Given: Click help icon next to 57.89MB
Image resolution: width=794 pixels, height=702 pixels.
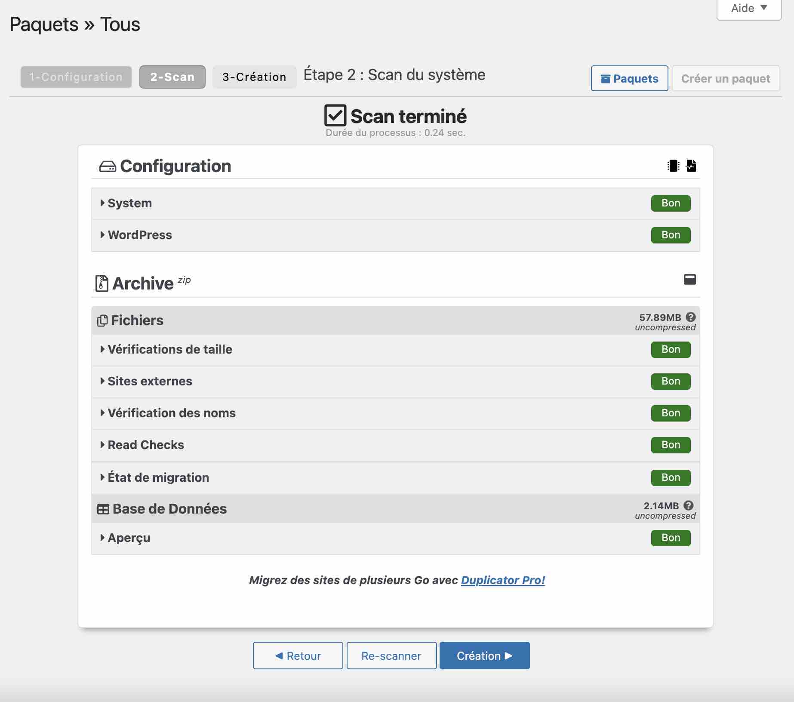Looking at the screenshot, I should 690,317.
